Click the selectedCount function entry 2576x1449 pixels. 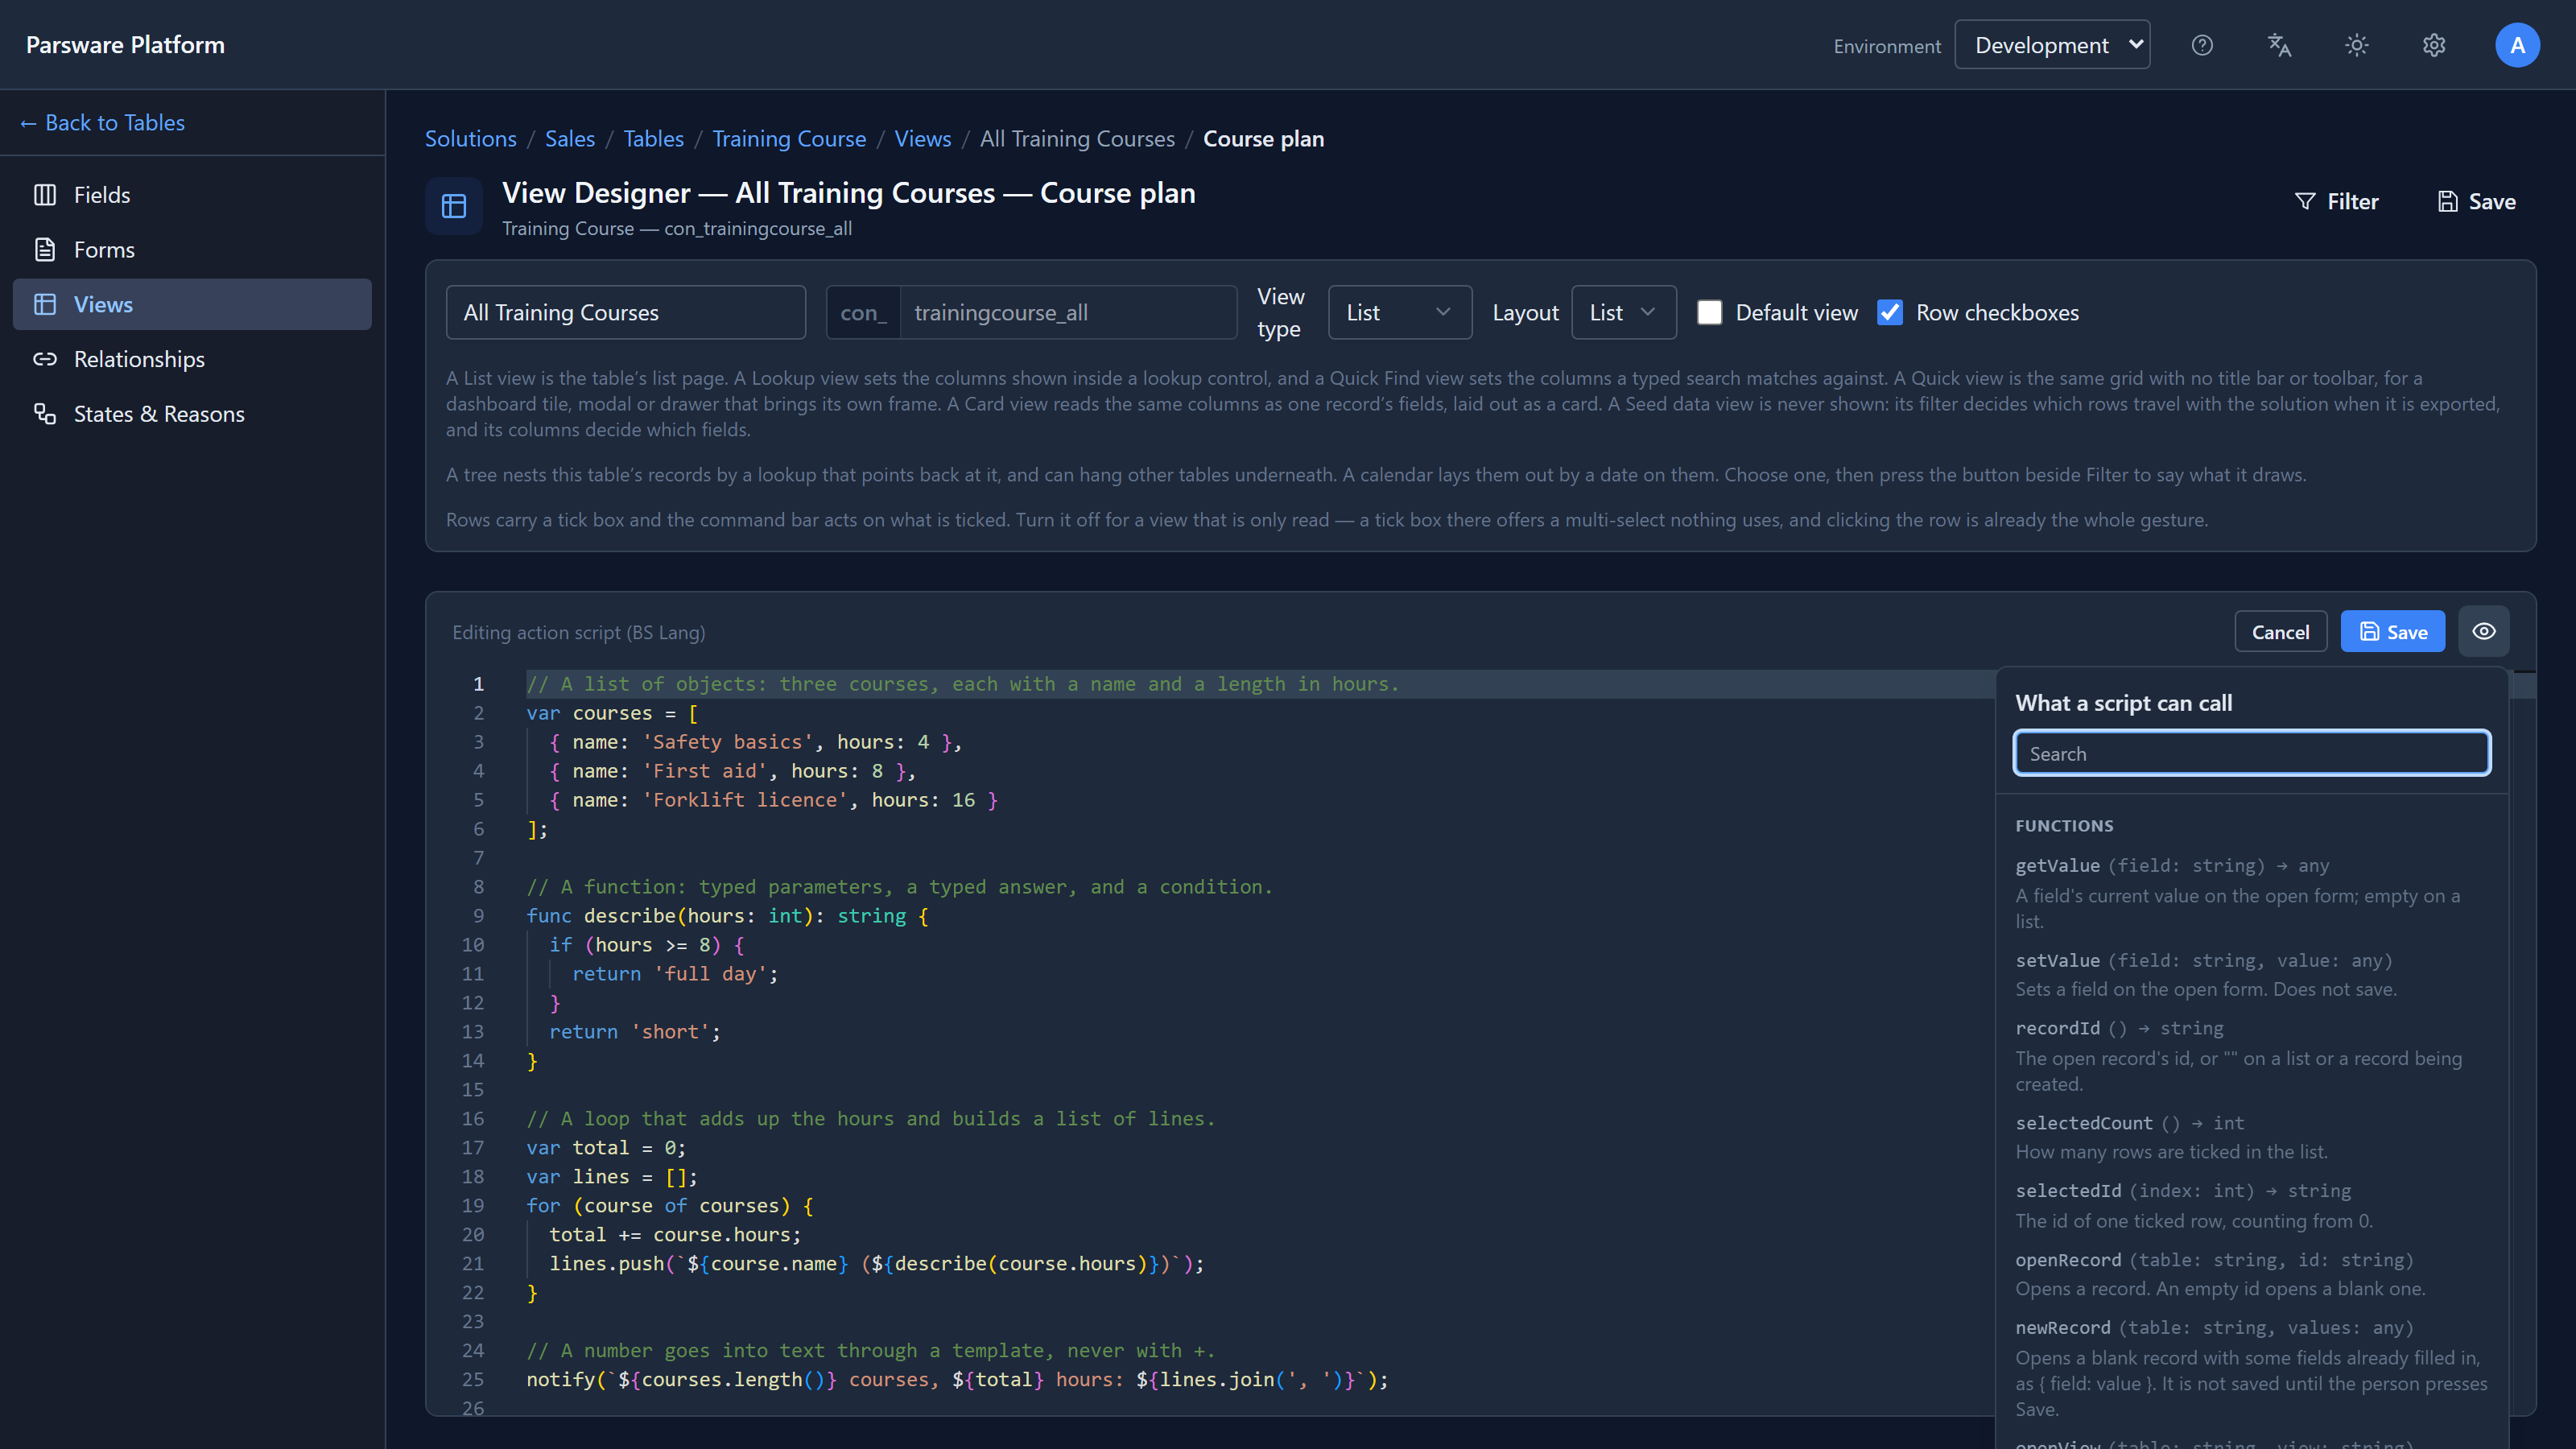pyautogui.click(x=2251, y=1137)
